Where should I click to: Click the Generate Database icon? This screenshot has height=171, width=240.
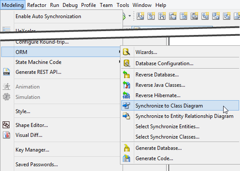127,148
